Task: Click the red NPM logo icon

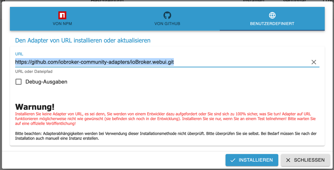Action: [62, 15]
